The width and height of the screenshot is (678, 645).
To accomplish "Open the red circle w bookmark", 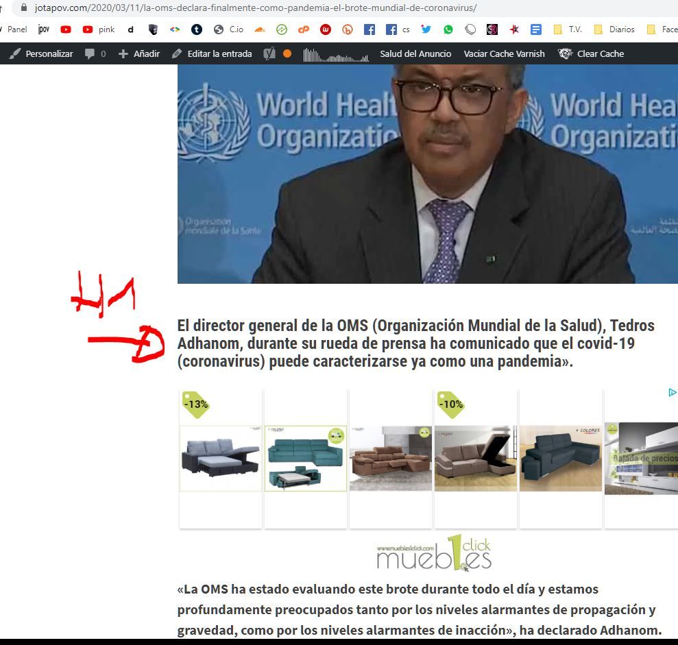I will coord(326,29).
